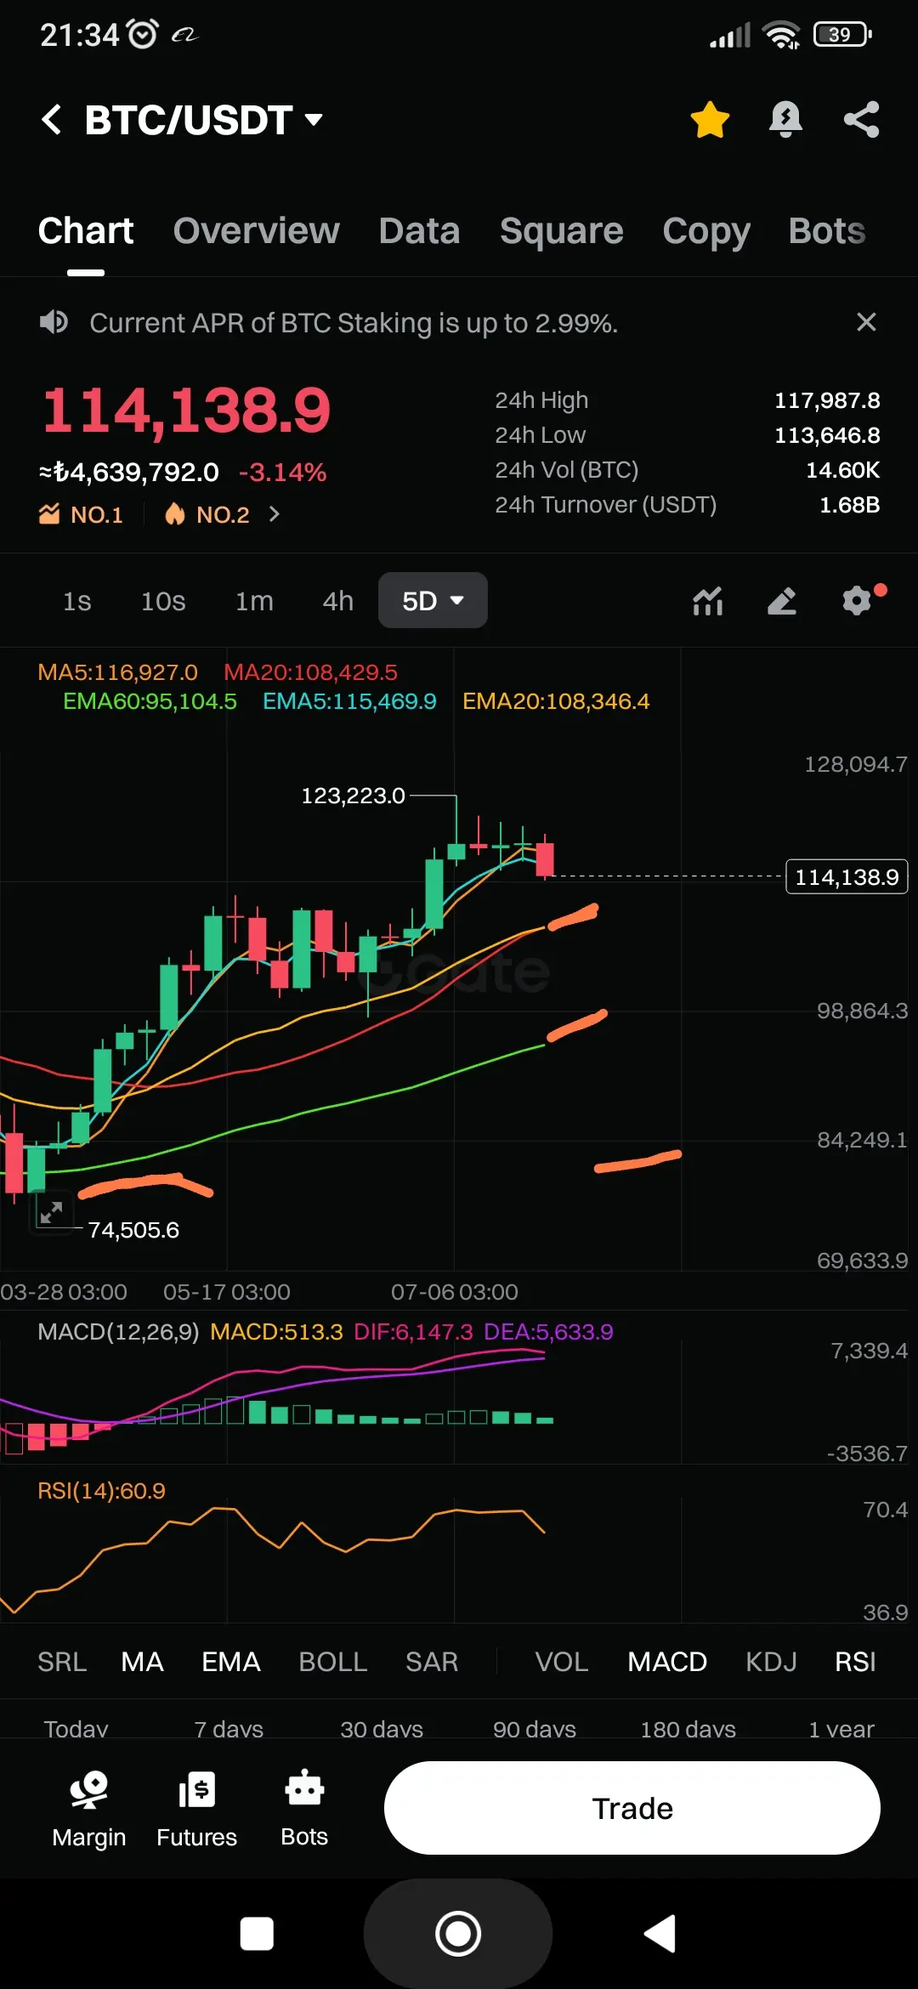Tap the Wi-Fi status icon

(x=781, y=35)
